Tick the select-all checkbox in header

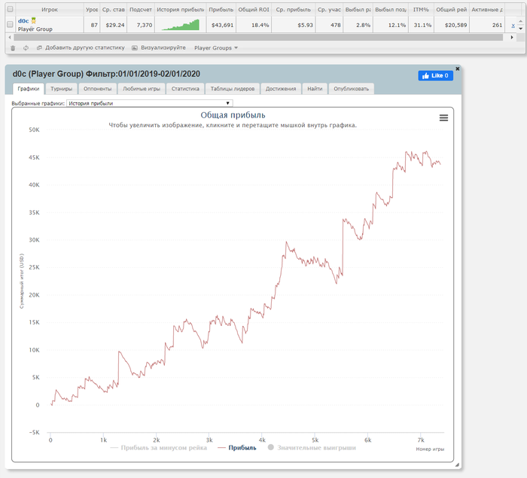pyautogui.click(x=10, y=9)
